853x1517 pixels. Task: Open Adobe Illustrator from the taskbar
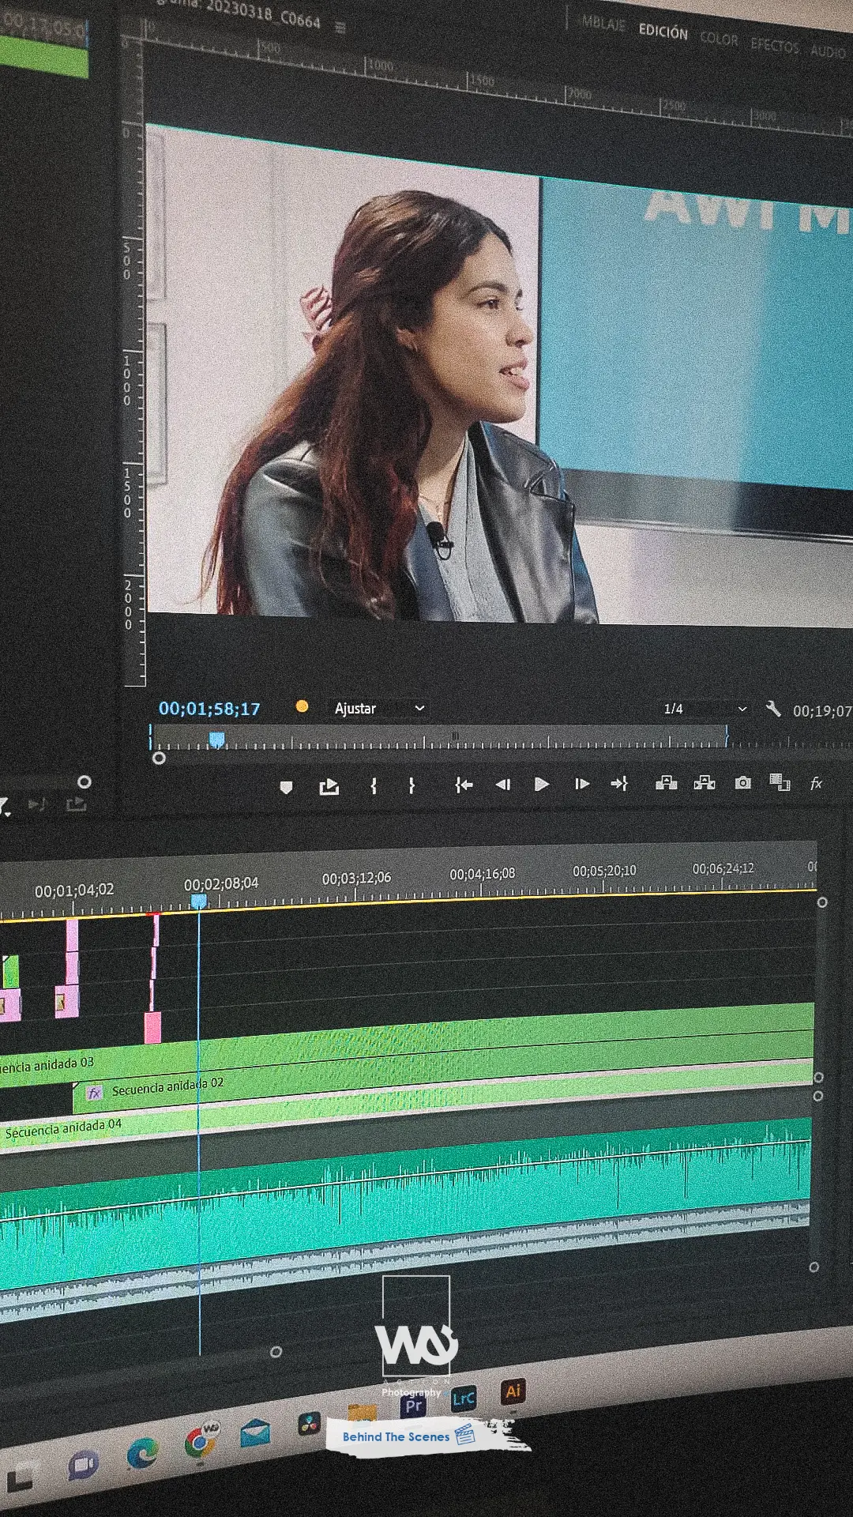tap(513, 1391)
